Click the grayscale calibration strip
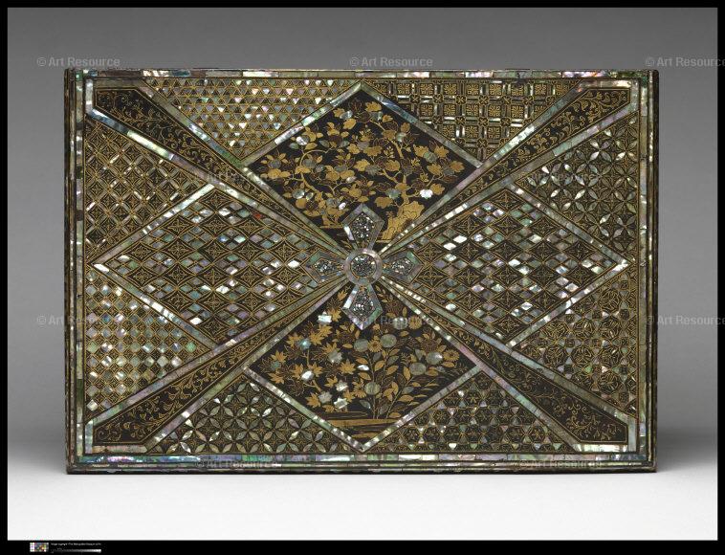 pyautogui.click(x=76, y=550)
